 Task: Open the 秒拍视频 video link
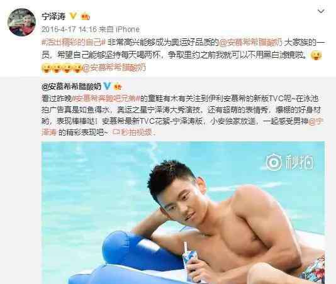point(132,133)
